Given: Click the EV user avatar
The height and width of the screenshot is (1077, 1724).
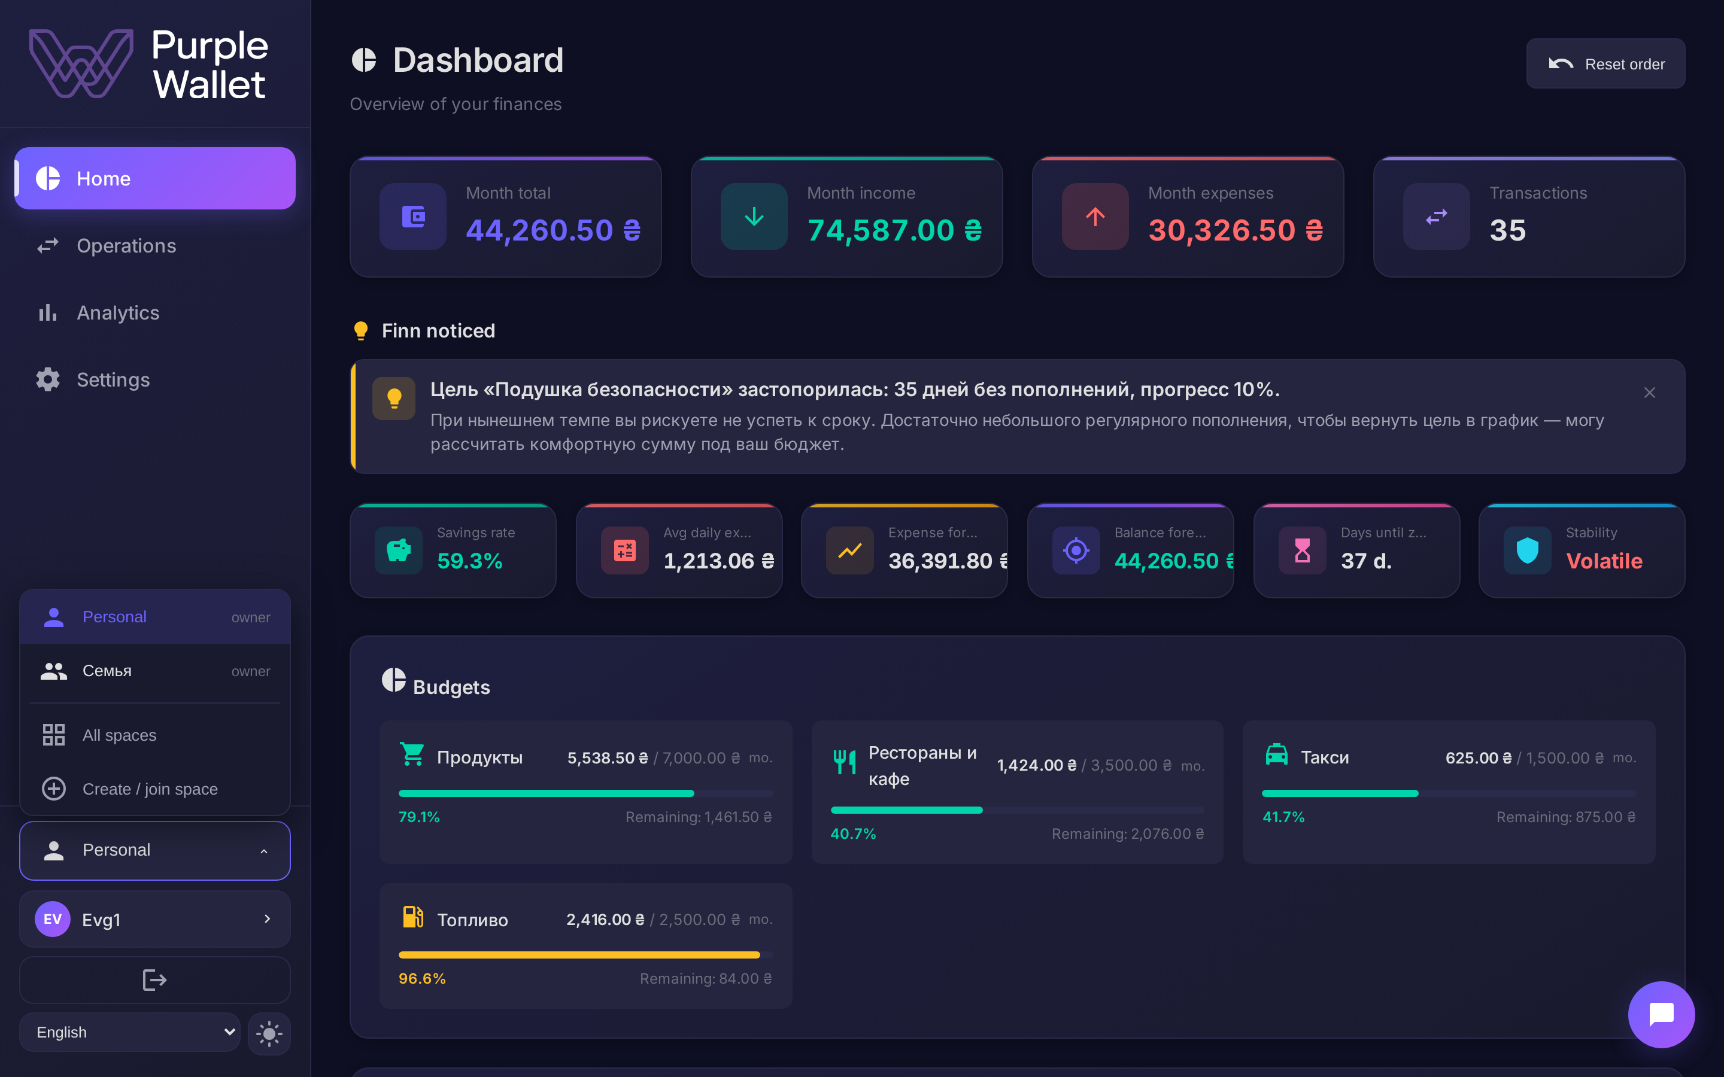Looking at the screenshot, I should coord(53,919).
